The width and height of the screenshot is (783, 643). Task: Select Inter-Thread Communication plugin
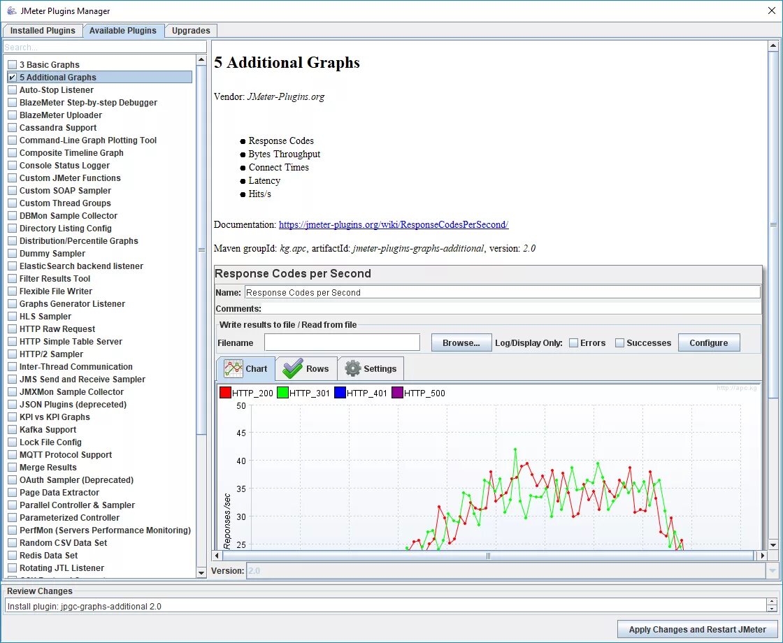point(76,366)
